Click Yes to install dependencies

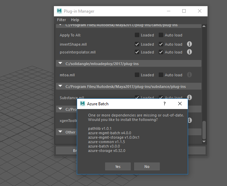118,167
